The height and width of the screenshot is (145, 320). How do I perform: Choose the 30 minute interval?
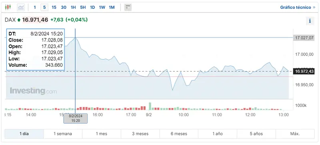click(x=64, y=8)
